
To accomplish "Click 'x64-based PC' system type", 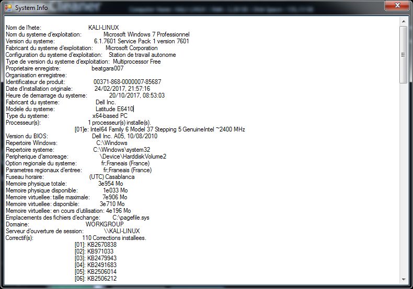I will coord(110,116).
